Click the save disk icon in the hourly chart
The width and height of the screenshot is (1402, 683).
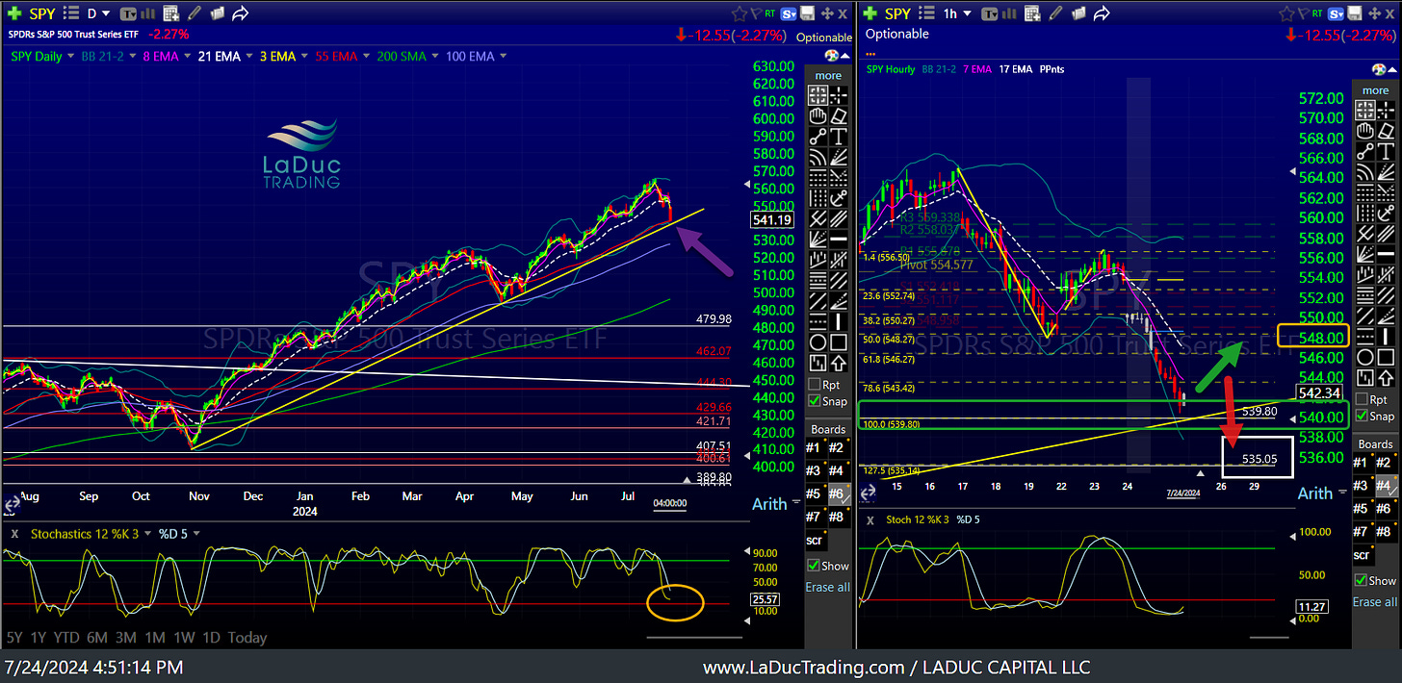click(x=1355, y=13)
